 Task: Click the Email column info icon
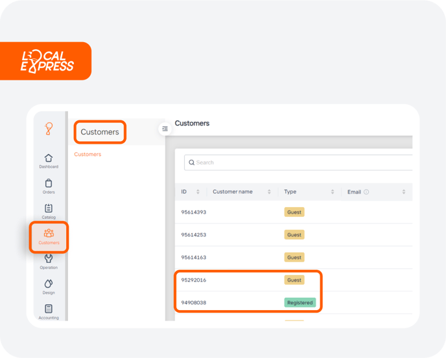[x=366, y=192]
